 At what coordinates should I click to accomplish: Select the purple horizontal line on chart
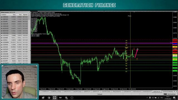(102, 43)
